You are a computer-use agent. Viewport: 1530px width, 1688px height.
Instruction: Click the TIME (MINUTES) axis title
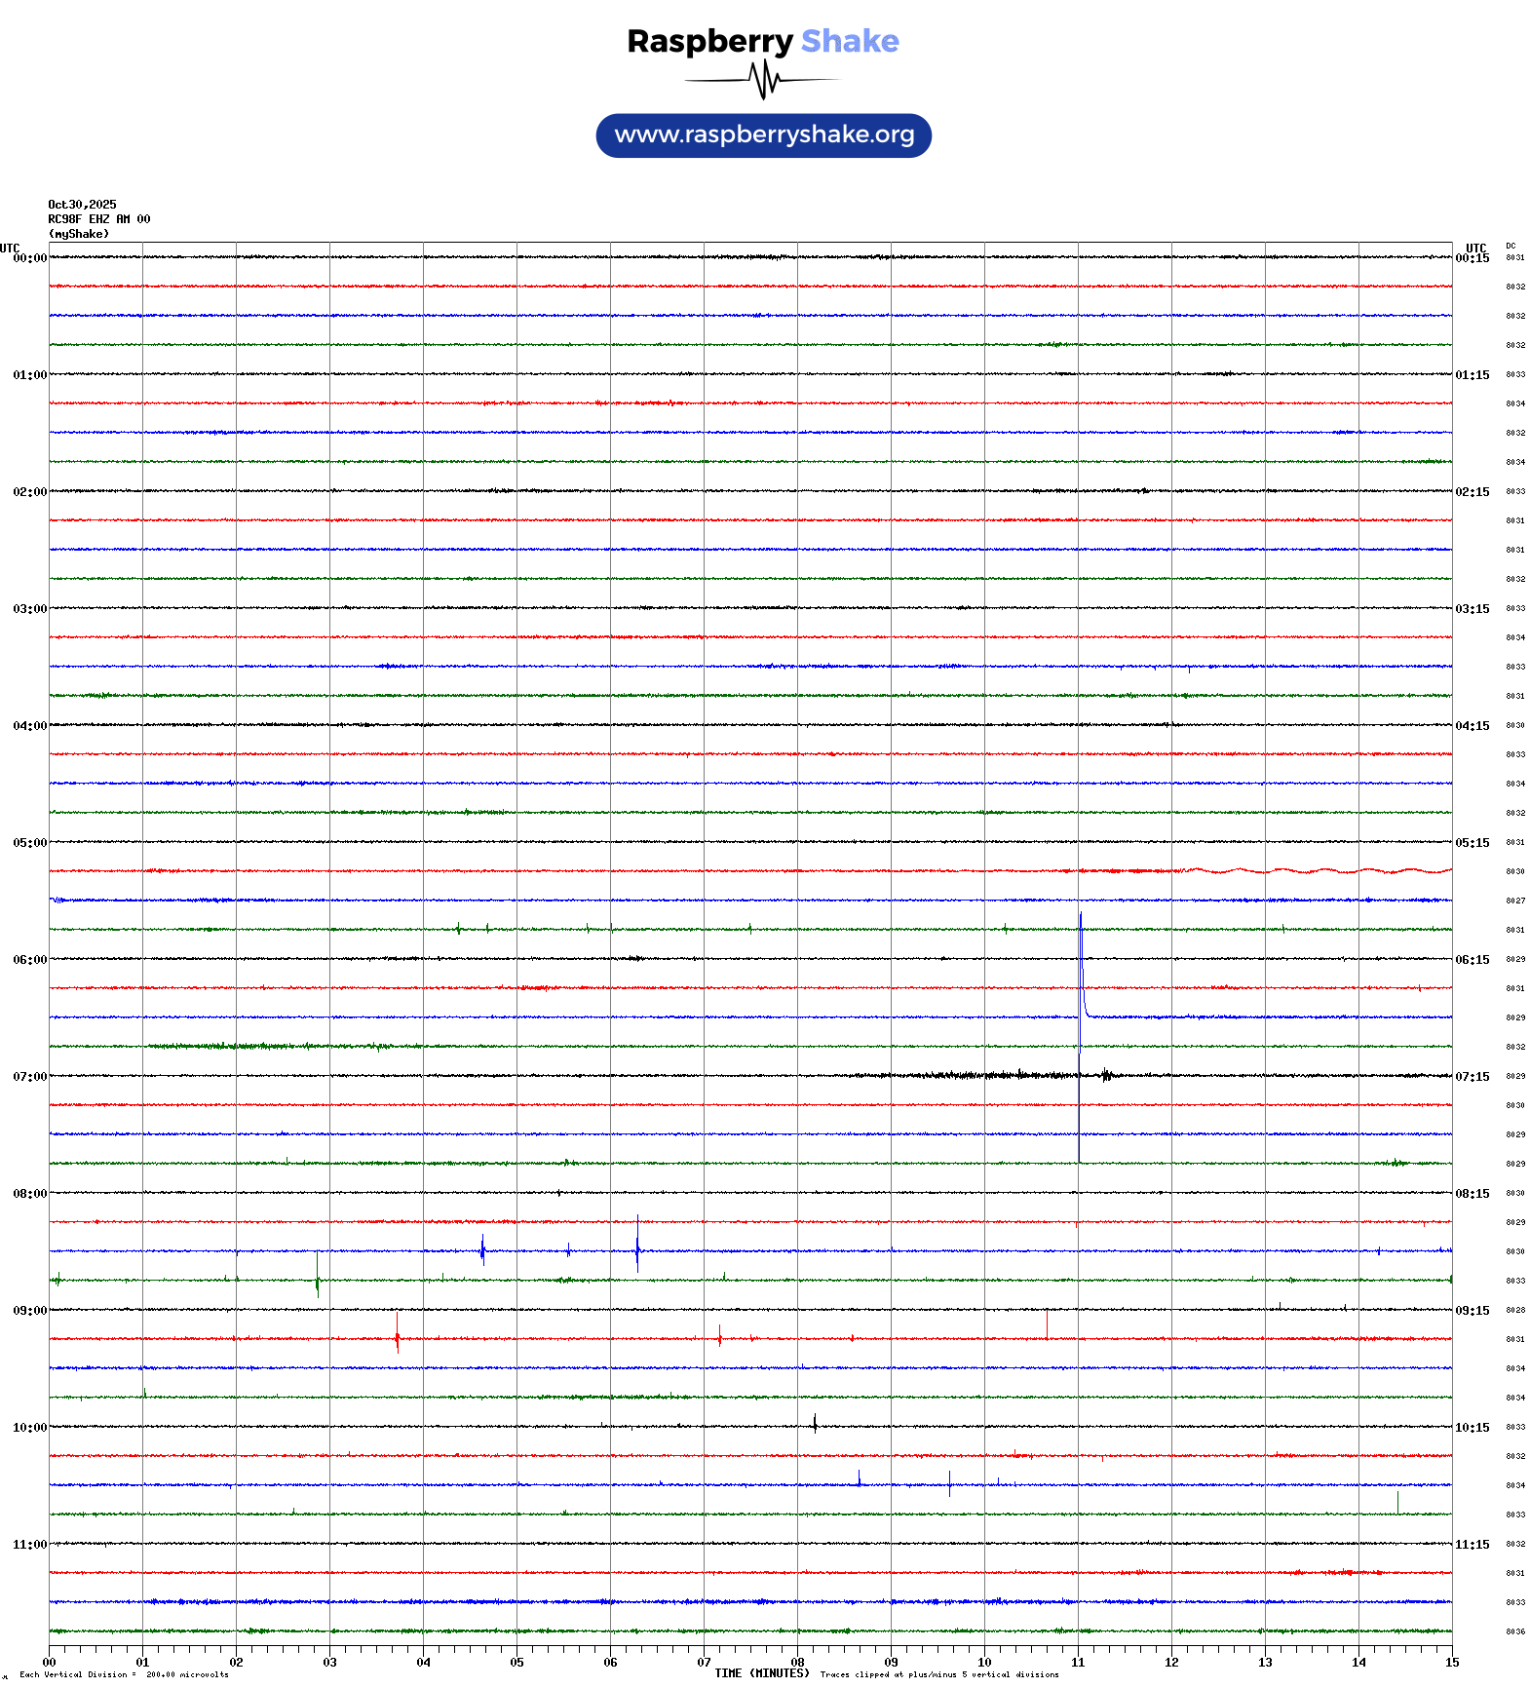pyautogui.click(x=761, y=1673)
